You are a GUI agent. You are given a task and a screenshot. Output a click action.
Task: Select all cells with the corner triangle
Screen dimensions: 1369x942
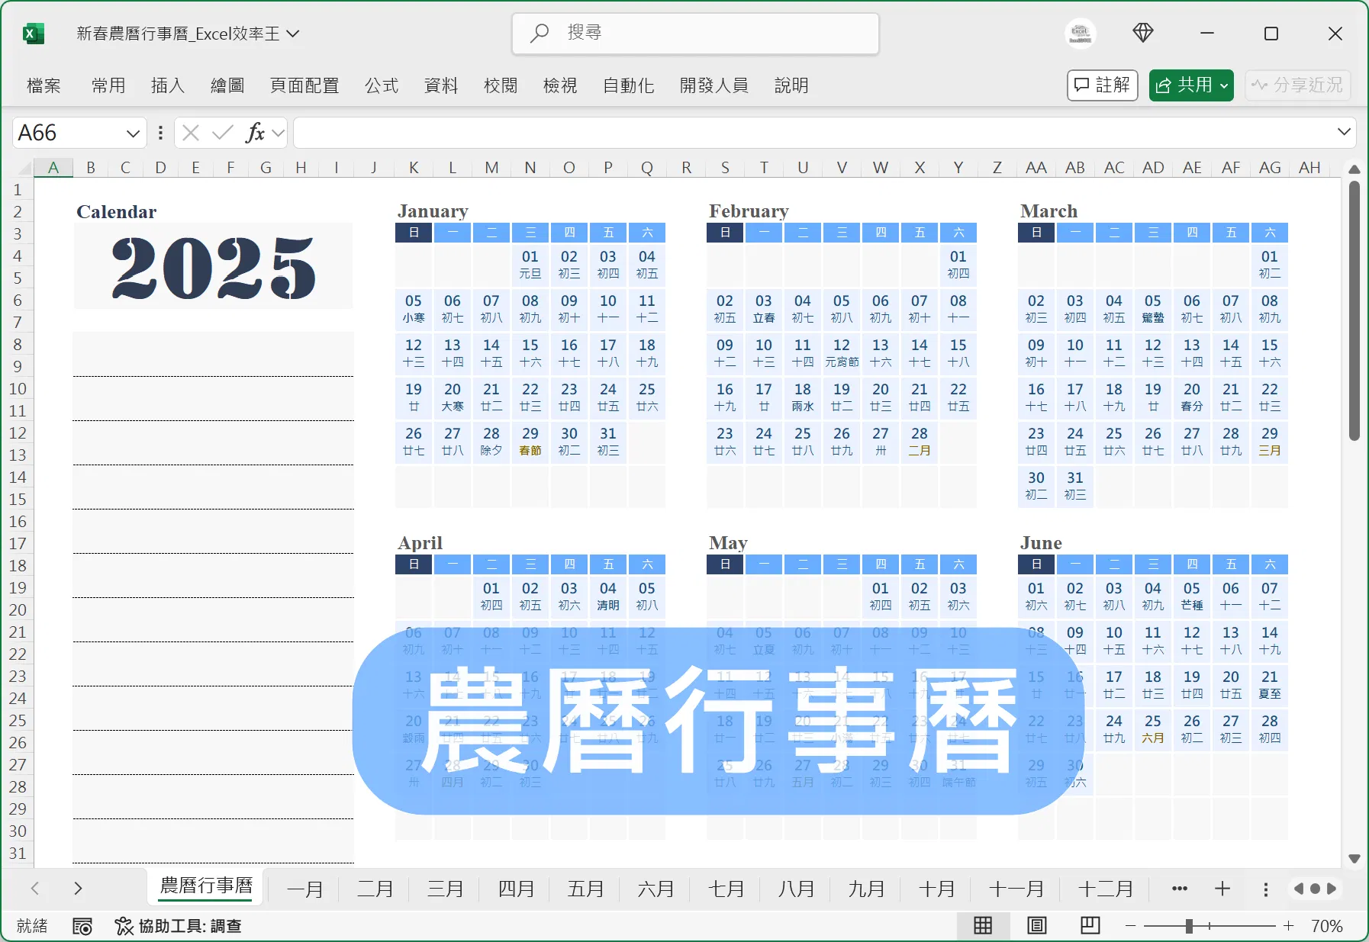click(24, 168)
